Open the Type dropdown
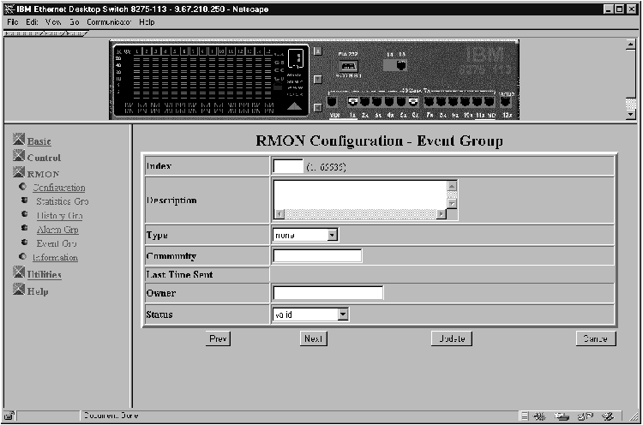Screen dimensions: 643x425 click(305, 235)
